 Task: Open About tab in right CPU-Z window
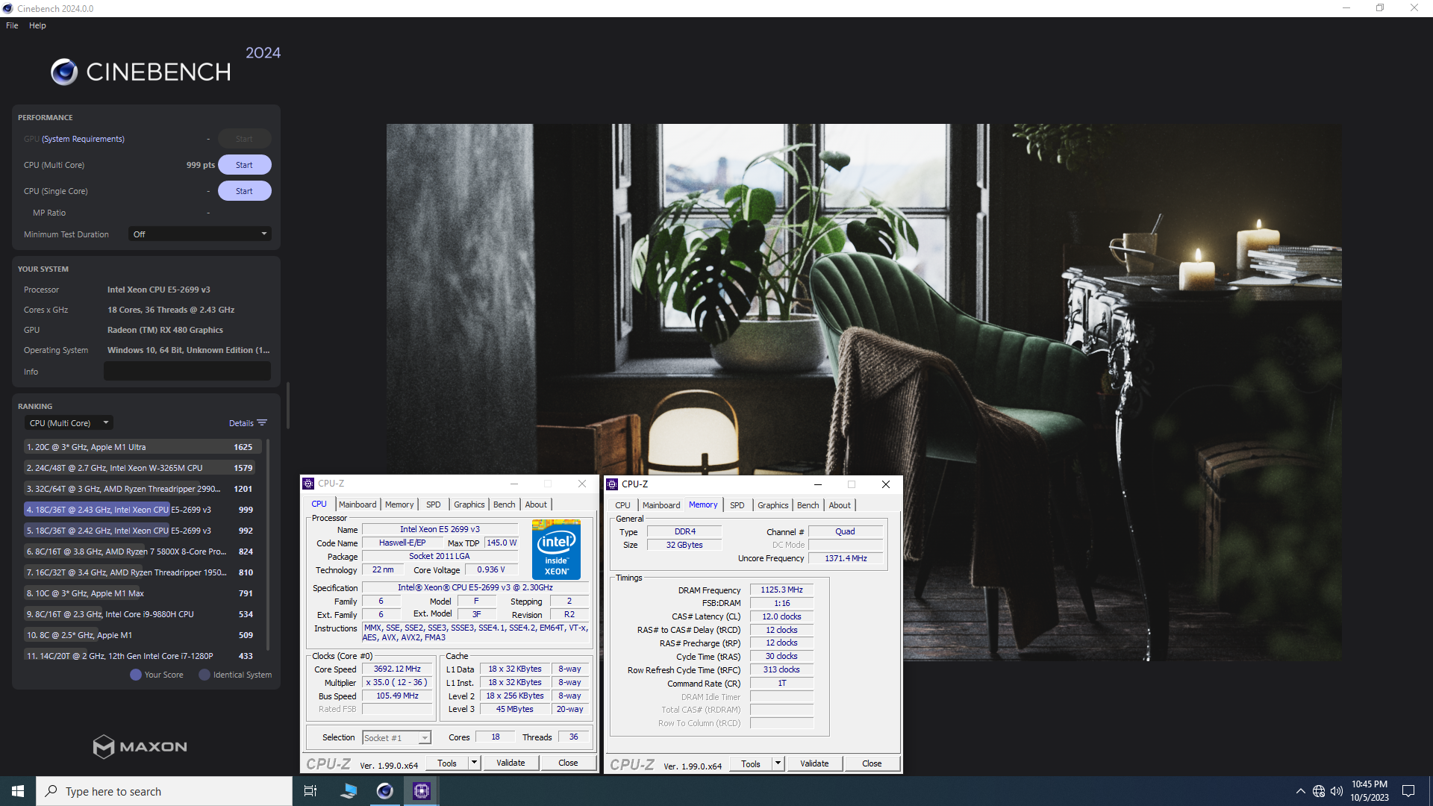[x=840, y=505]
